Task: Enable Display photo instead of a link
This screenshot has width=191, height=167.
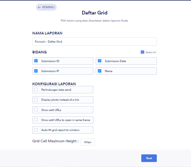Action: pos(36,100)
